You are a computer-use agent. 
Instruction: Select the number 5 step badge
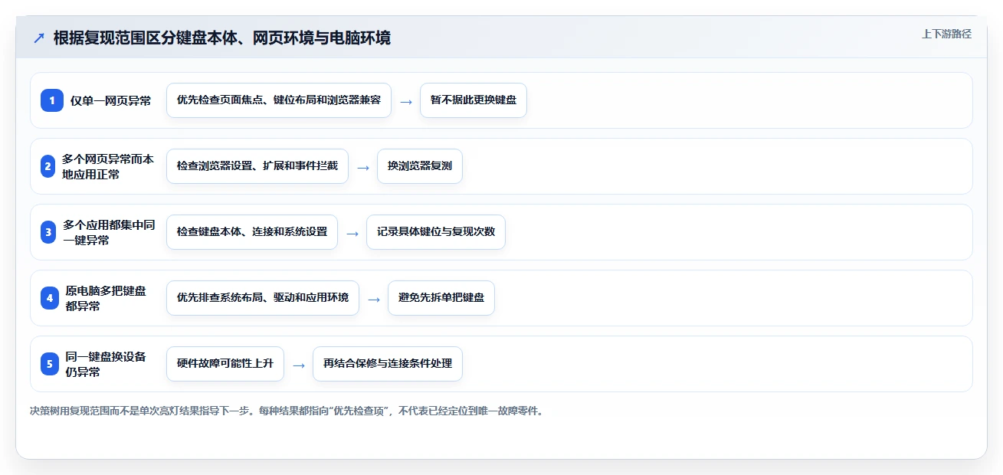pos(50,364)
